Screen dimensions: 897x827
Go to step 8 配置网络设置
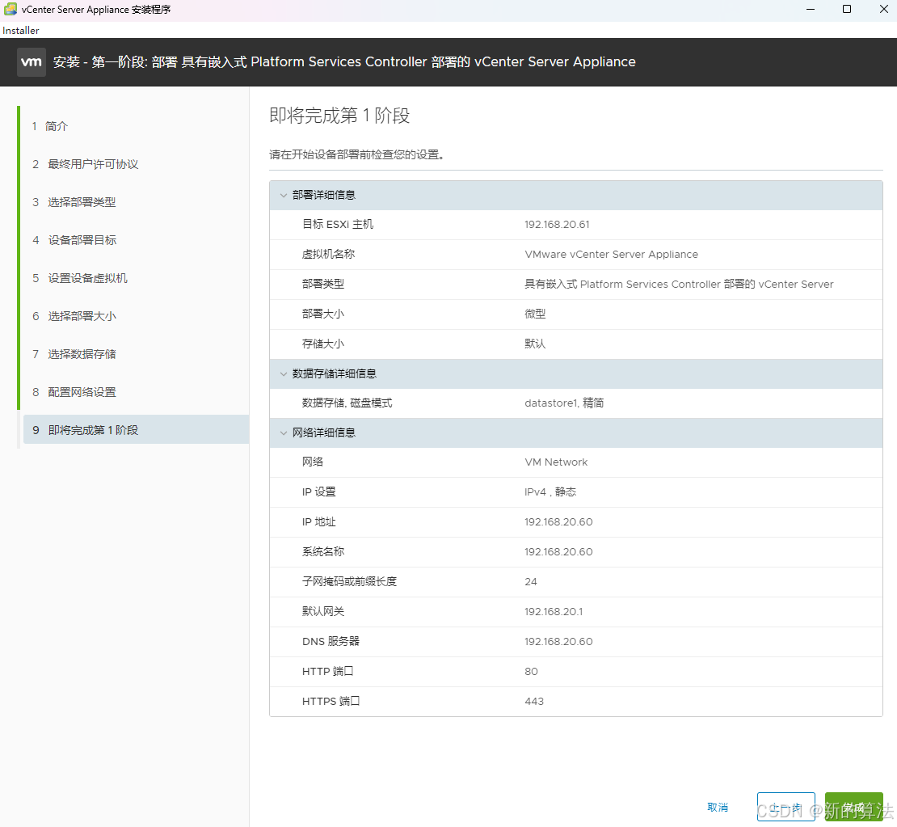click(x=74, y=392)
